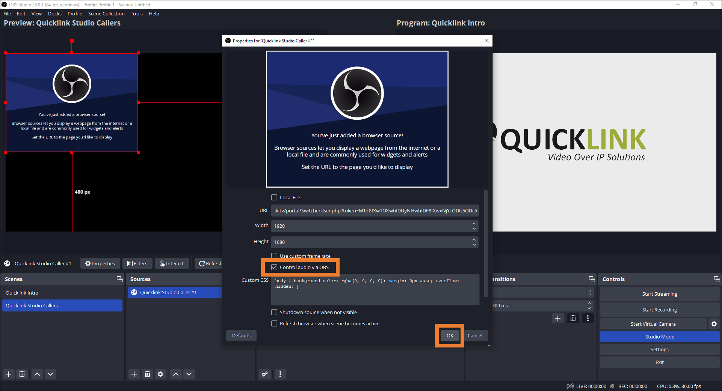Enable Shutdown source when not visible

click(x=274, y=312)
